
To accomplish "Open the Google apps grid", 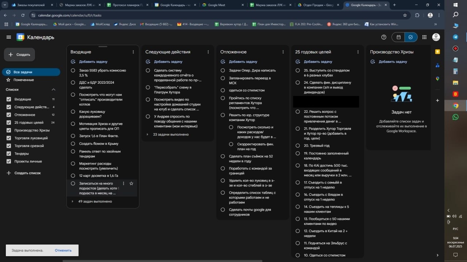I will [x=424, y=37].
